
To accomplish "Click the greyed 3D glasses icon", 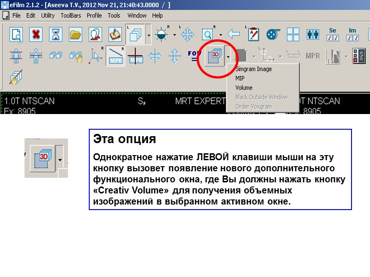I will [293, 54].
